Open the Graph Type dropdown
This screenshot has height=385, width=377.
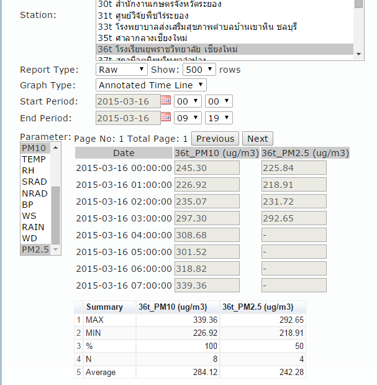click(151, 85)
